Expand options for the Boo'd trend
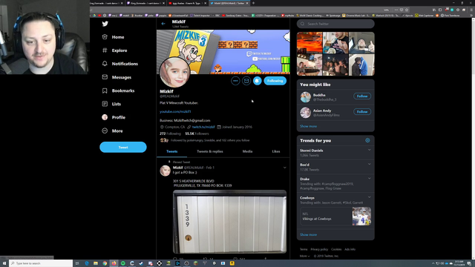 [370, 164]
